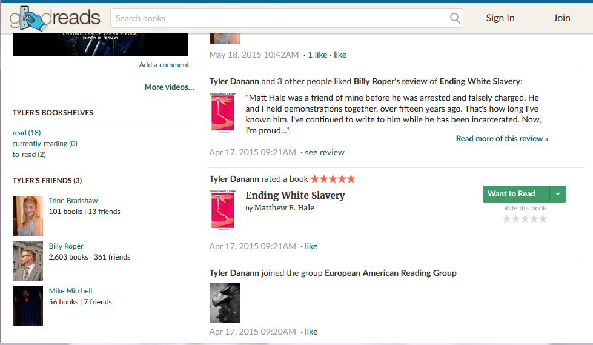This screenshot has width=593, height=345.
Task: Open the read (18) bookshelf
Action: [x=27, y=133]
